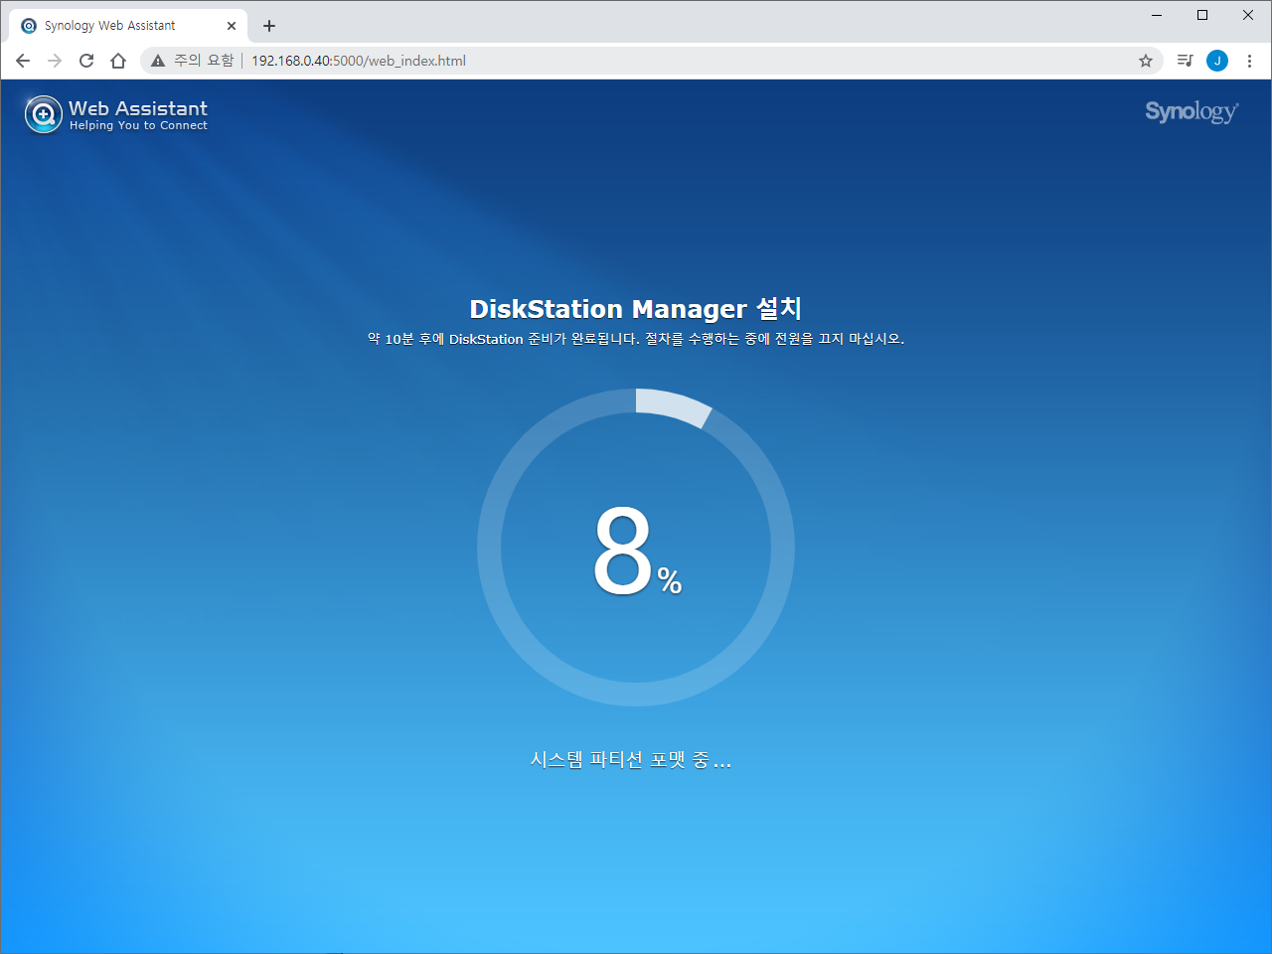Select the Synology Web Assistant tab
The width and height of the screenshot is (1272, 954).
129,26
